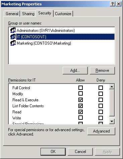123x159 pixels.
Task: Check Allow for Modify permission
Action: [80, 94]
